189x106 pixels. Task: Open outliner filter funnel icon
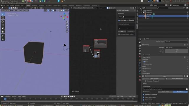(x=184, y=8)
